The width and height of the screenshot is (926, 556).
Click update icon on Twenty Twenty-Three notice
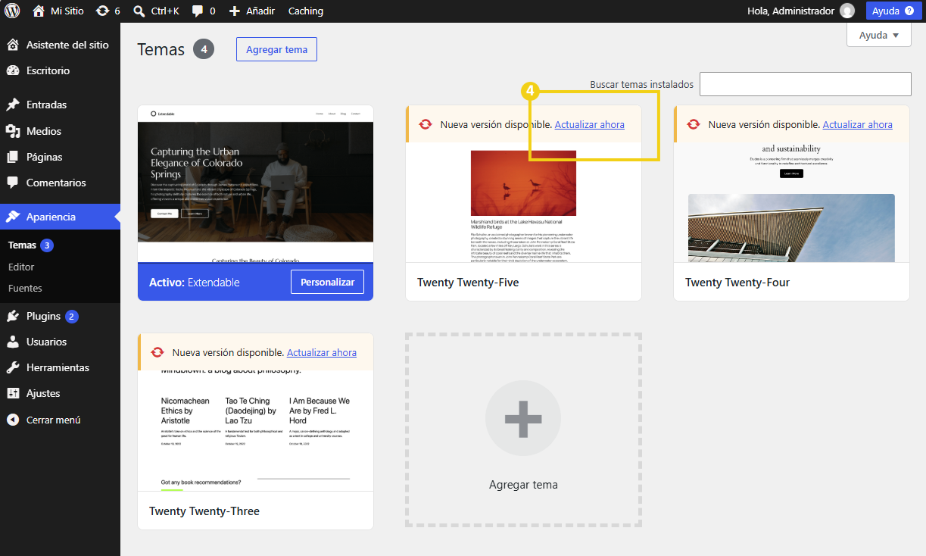[x=157, y=352]
